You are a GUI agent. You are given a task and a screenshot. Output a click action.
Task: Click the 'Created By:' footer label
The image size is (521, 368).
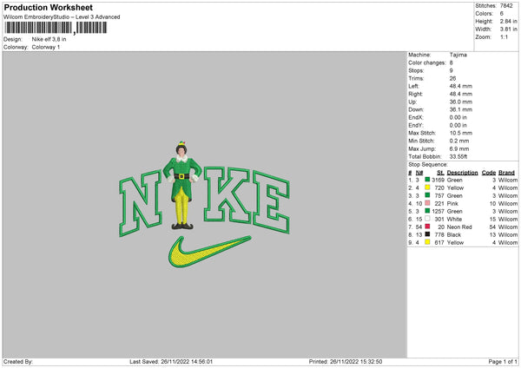tap(18, 362)
